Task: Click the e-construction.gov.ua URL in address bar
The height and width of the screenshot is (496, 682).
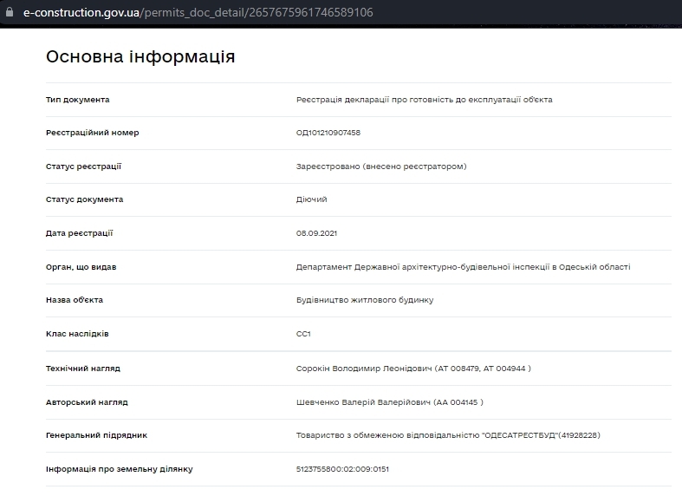Action: point(198,12)
